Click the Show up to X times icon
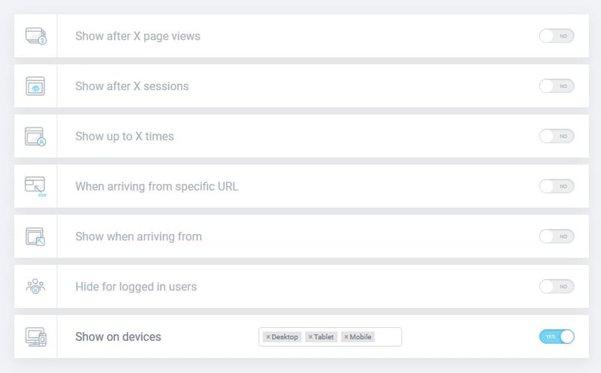Screen dimensions: 601x373 tap(35, 137)
